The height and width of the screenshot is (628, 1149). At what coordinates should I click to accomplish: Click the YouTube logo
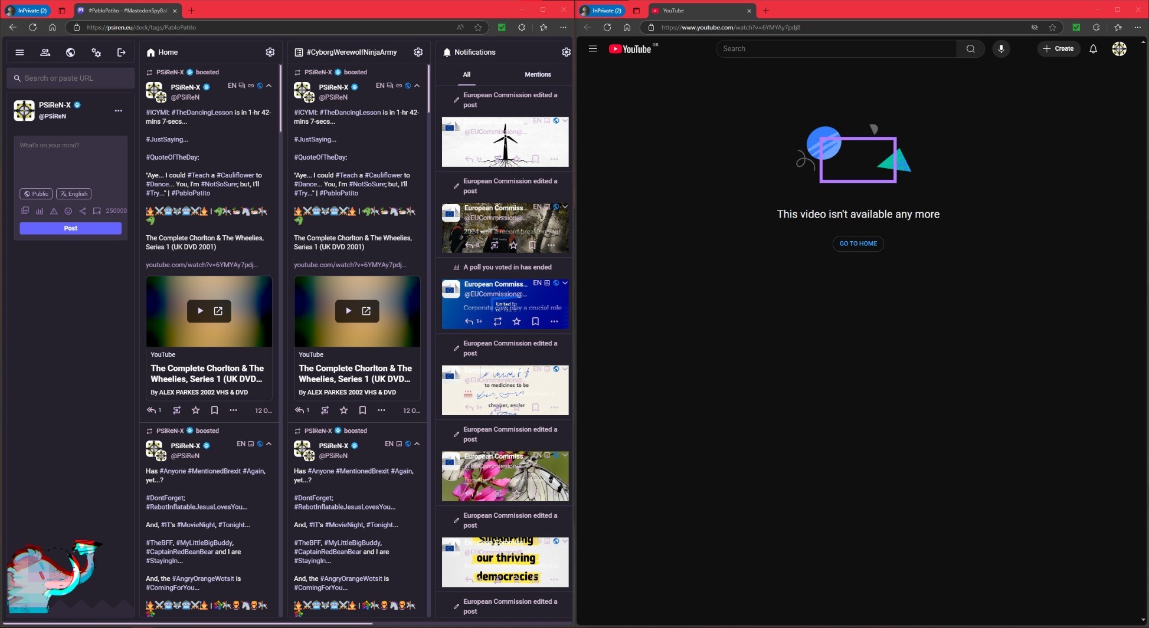click(630, 49)
